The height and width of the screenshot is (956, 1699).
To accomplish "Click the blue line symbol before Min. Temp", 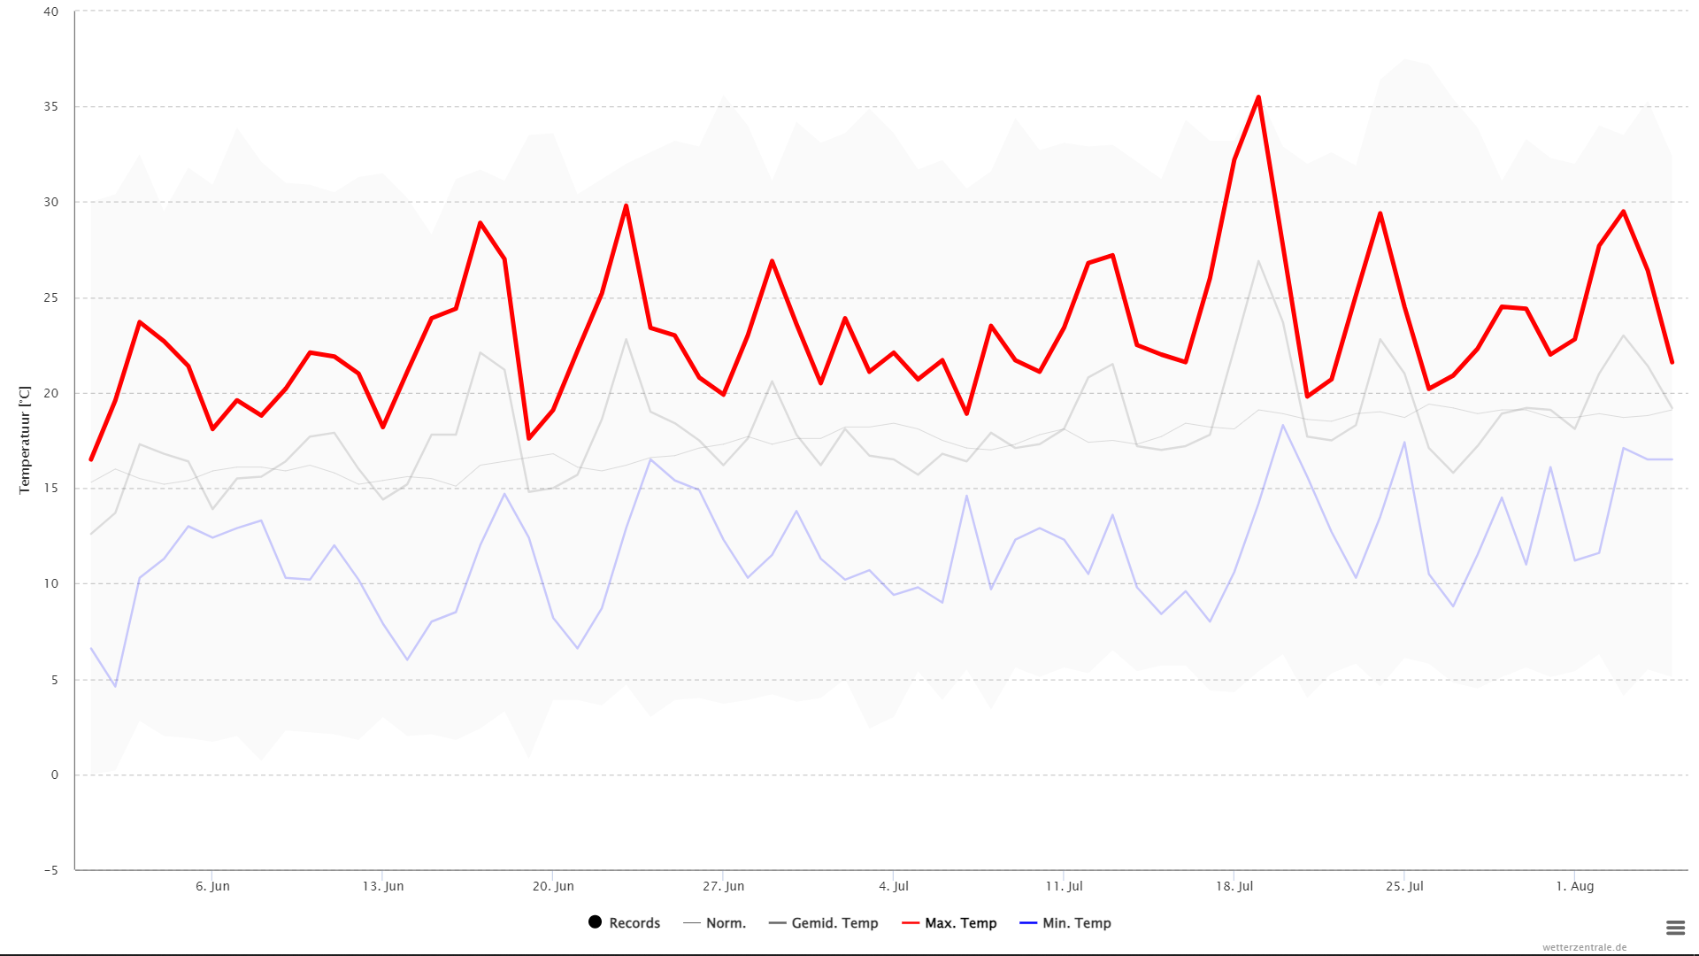I will point(1028,923).
